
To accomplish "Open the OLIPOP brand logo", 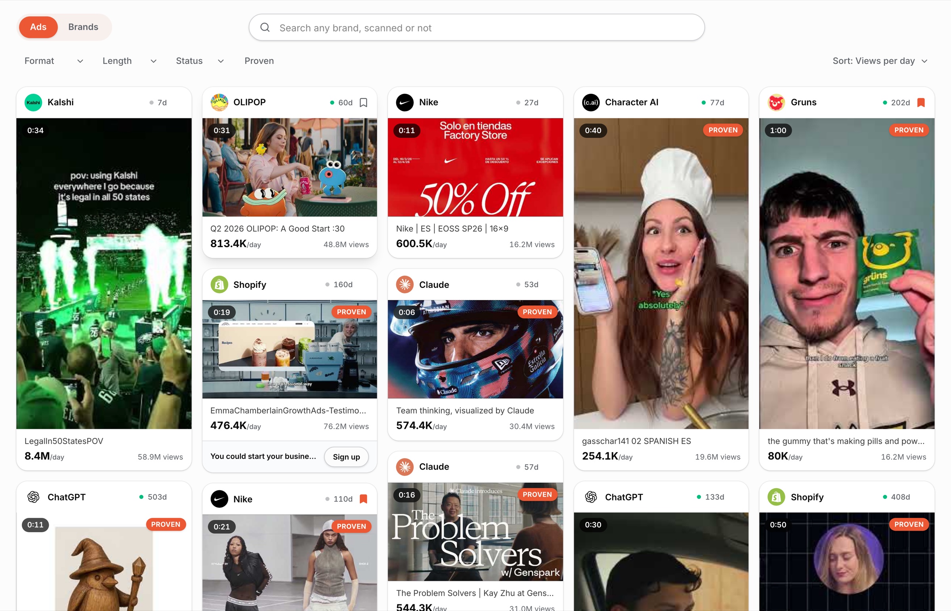I will click(x=219, y=103).
